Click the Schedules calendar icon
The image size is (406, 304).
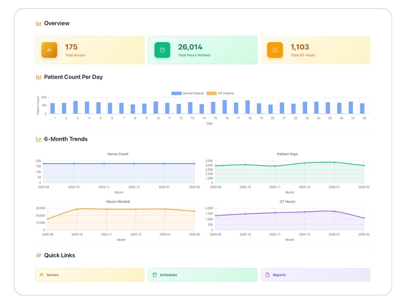(155, 275)
